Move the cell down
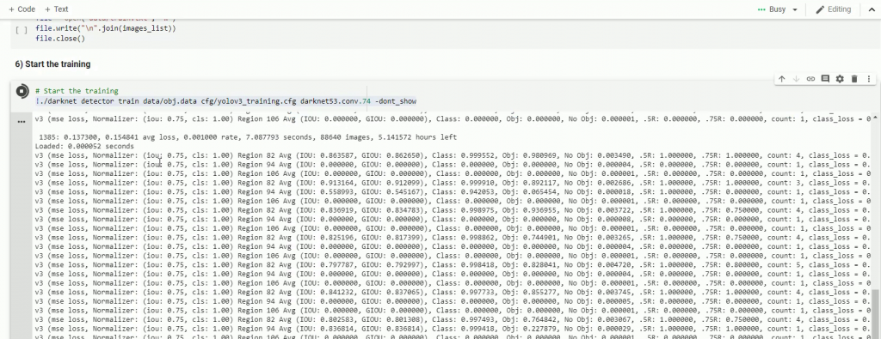The width and height of the screenshot is (881, 339). coord(796,79)
